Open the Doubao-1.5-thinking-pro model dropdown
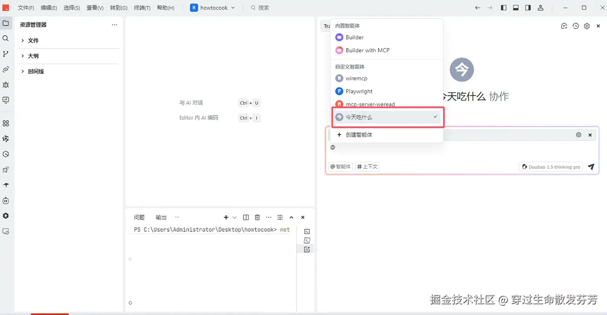 tap(551, 167)
